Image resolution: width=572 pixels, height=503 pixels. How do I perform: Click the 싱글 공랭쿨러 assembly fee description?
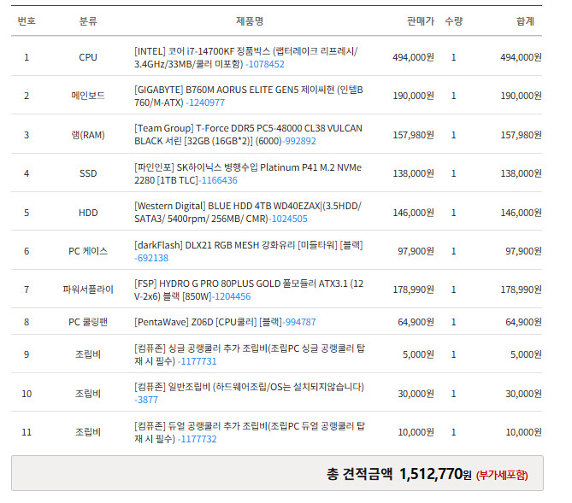(x=250, y=354)
